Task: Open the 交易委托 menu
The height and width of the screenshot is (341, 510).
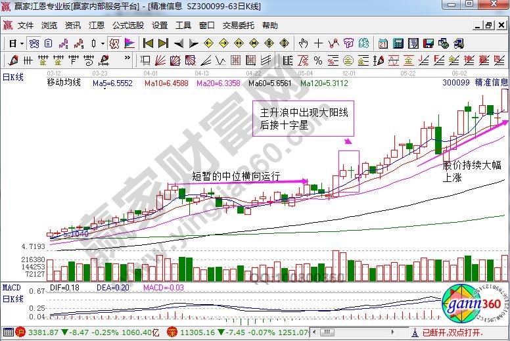Action: pos(238,26)
